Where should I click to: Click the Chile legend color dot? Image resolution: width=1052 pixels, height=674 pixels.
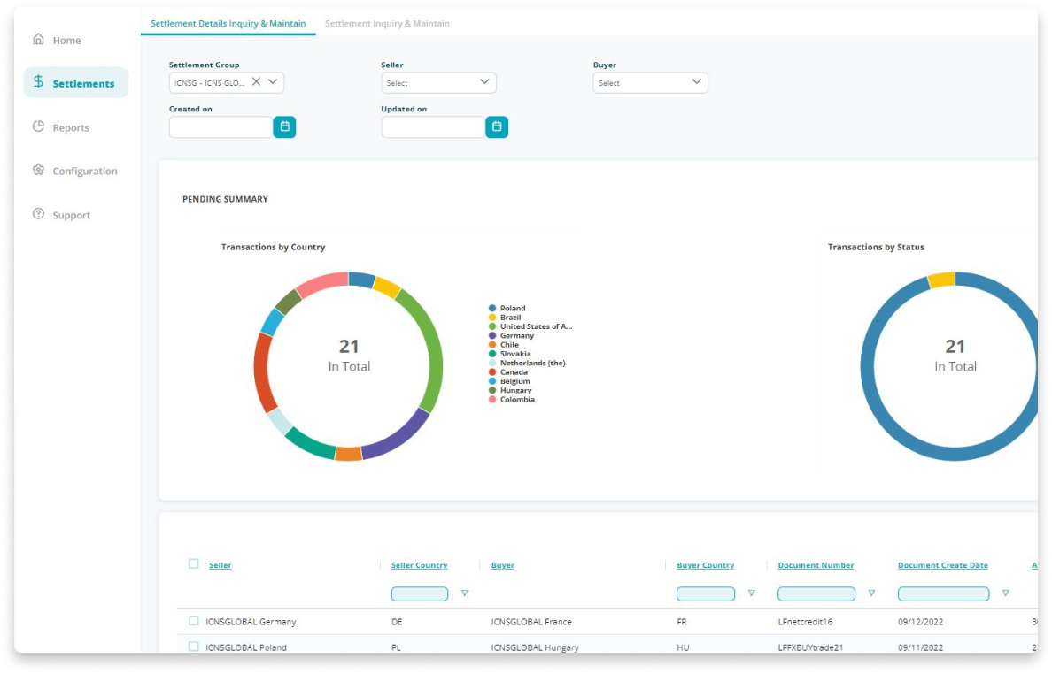pyautogui.click(x=492, y=344)
